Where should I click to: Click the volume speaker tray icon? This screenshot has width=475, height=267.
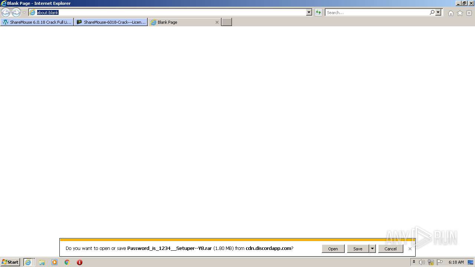pyautogui.click(x=422, y=262)
